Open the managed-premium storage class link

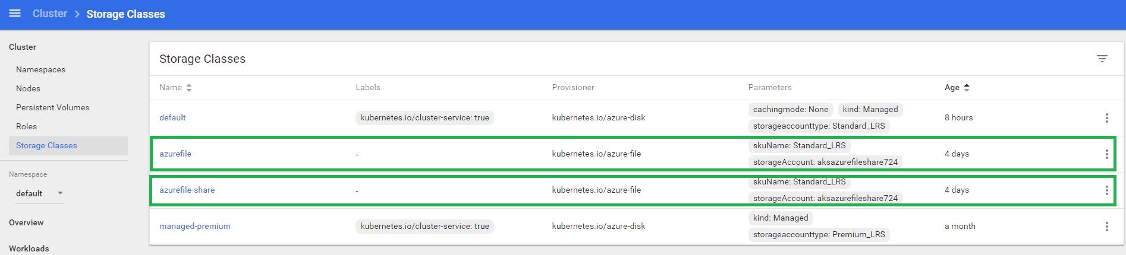tap(195, 226)
